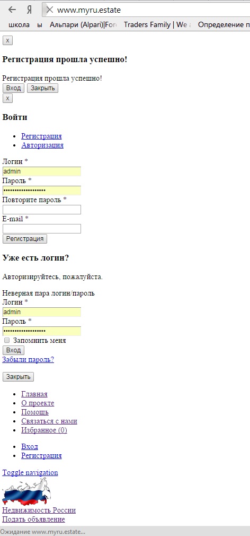Screen dimensions: 250x536
Task: Open the Связаться с нами link
Action: pos(49,421)
